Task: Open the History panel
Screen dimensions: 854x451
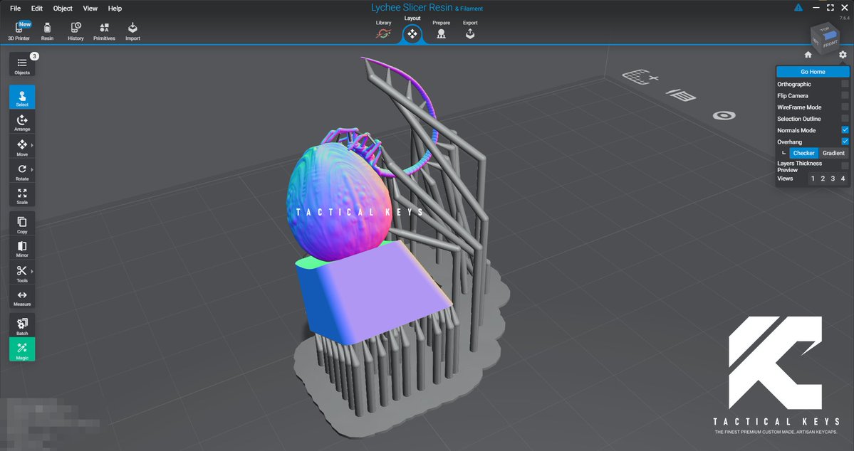Action: click(x=75, y=31)
